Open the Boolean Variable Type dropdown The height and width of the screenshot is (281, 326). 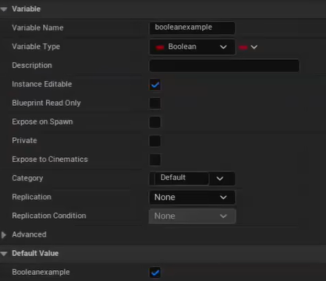click(192, 47)
